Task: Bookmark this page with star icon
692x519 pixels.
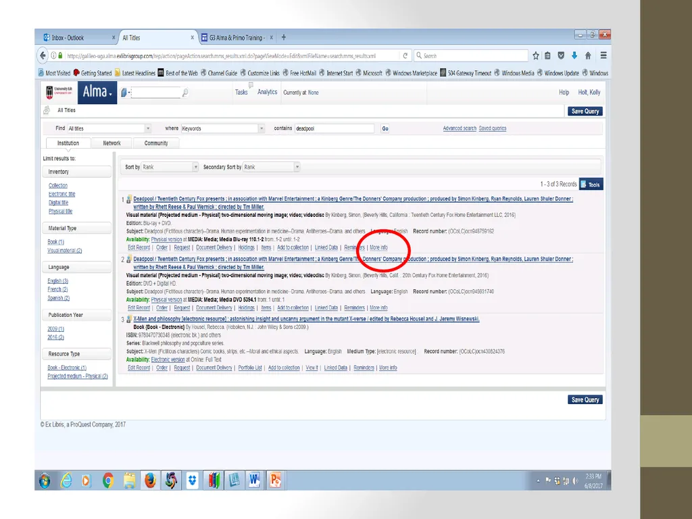Action: [x=536, y=55]
